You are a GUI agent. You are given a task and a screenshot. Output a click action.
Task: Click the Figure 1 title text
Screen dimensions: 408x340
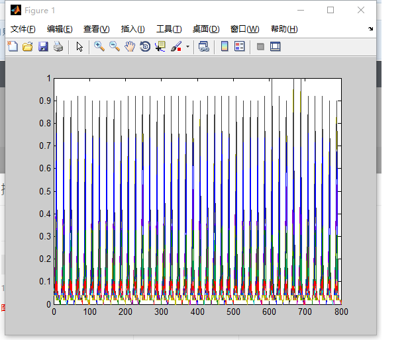coord(40,11)
